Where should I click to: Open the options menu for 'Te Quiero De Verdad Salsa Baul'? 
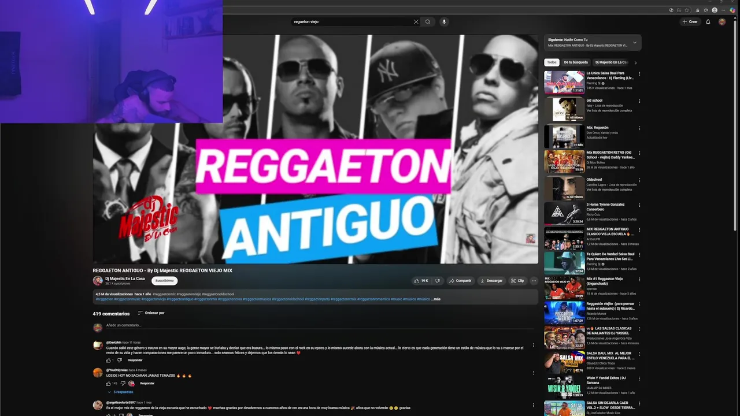(x=639, y=255)
